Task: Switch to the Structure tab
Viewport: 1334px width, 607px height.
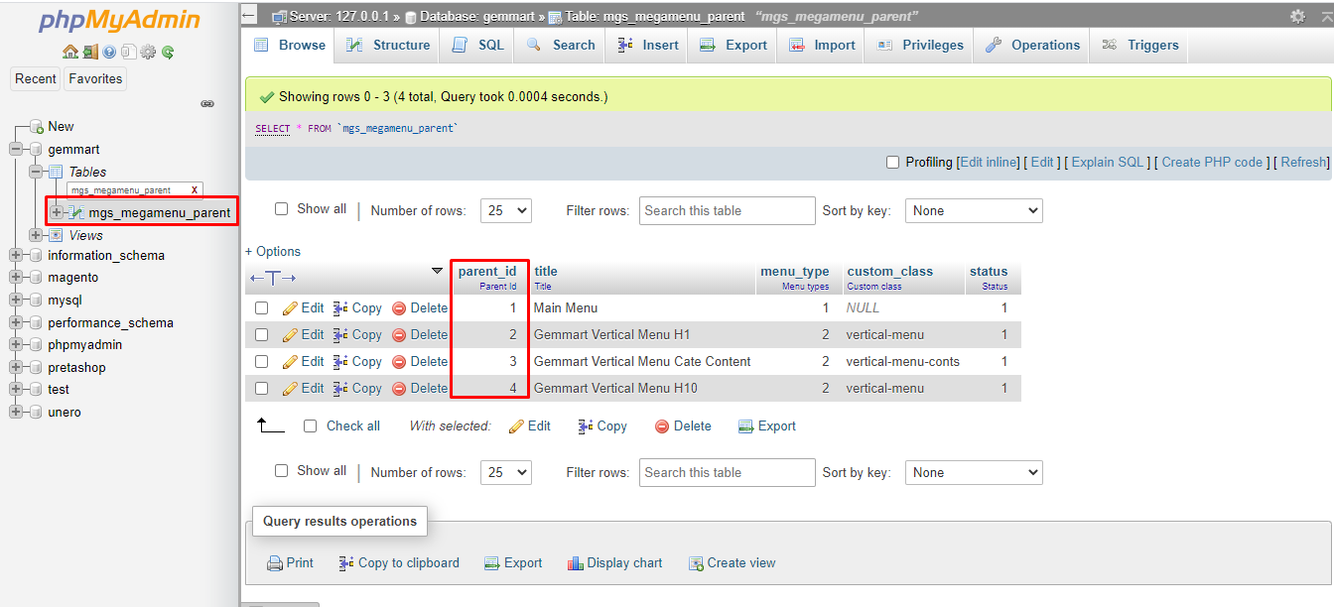Action: [x=388, y=46]
